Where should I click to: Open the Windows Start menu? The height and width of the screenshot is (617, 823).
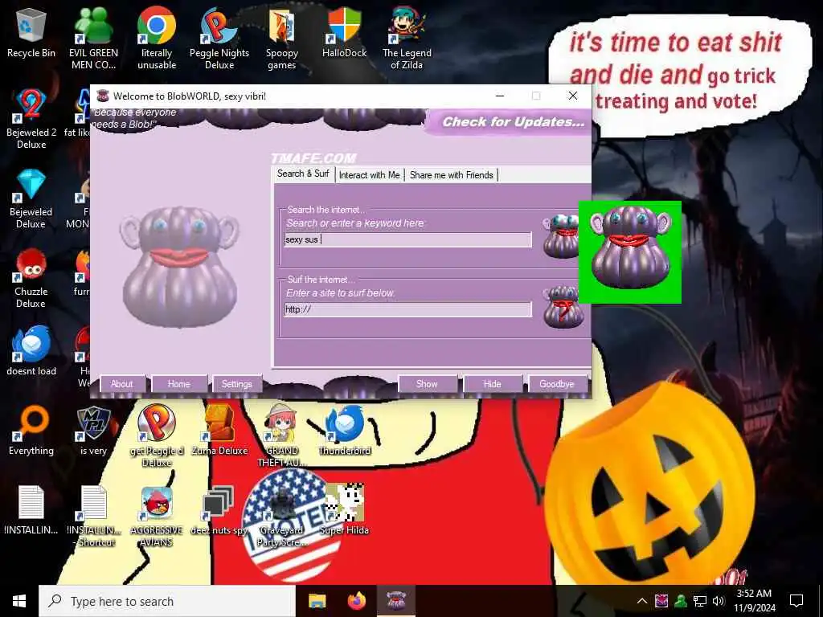point(19,601)
